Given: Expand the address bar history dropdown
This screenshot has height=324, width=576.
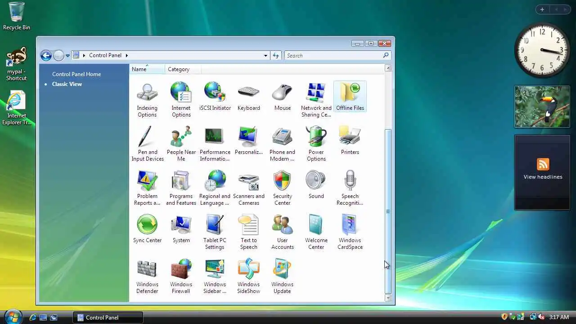Looking at the screenshot, I should click(x=265, y=56).
